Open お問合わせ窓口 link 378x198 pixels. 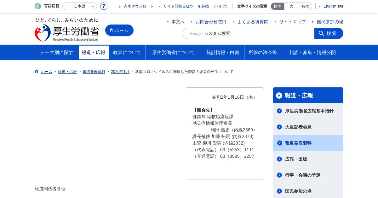tap(211, 22)
